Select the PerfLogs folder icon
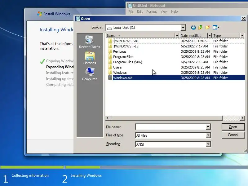 [110, 51]
